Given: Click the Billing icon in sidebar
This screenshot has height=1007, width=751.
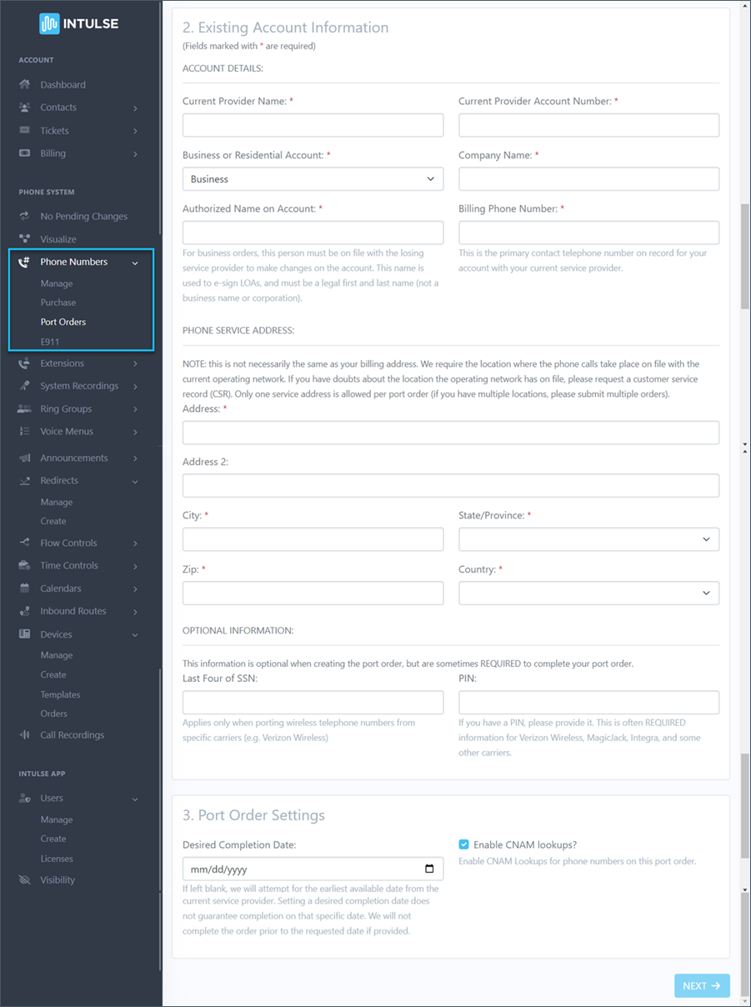Looking at the screenshot, I should coord(25,153).
